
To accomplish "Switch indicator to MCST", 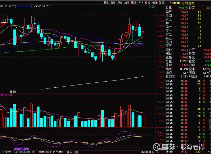I will [x=63, y=152].
